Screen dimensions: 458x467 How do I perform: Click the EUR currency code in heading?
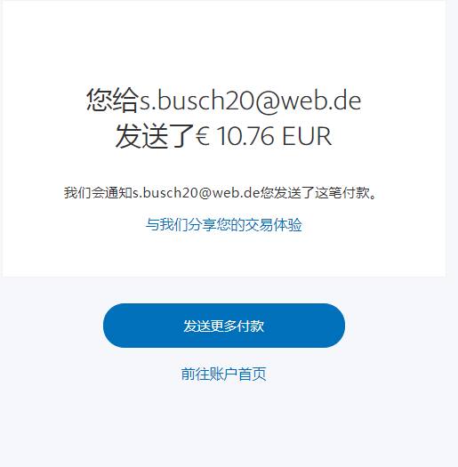point(307,136)
